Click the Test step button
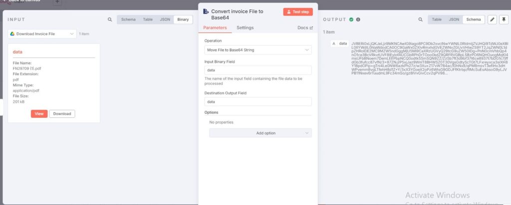The width and height of the screenshot is (511, 205). (x=298, y=12)
